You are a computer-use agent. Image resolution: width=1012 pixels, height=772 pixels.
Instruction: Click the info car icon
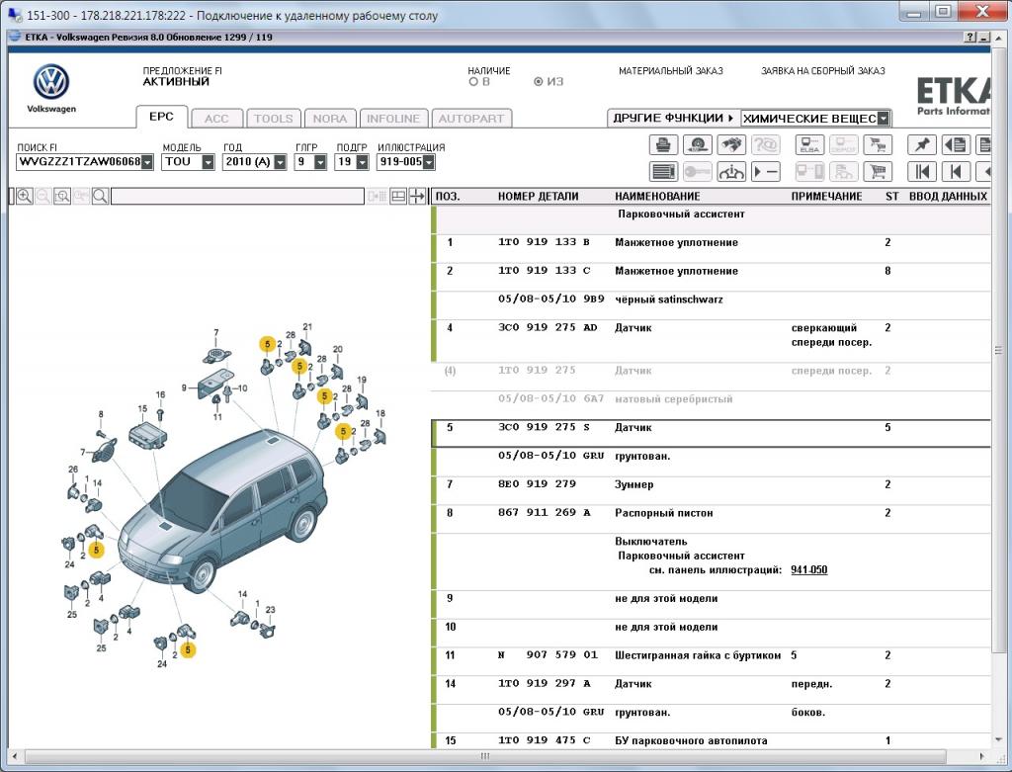click(730, 172)
